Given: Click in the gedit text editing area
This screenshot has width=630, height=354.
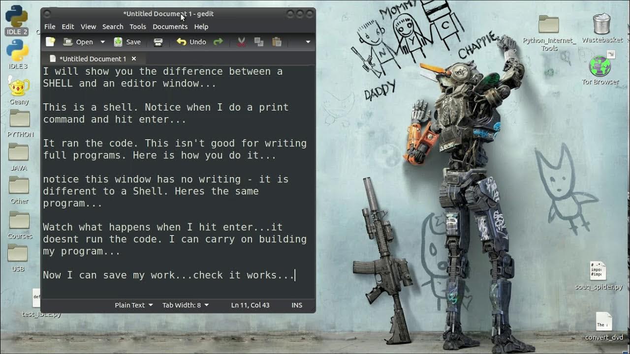Looking at the screenshot, I should click(x=178, y=181).
